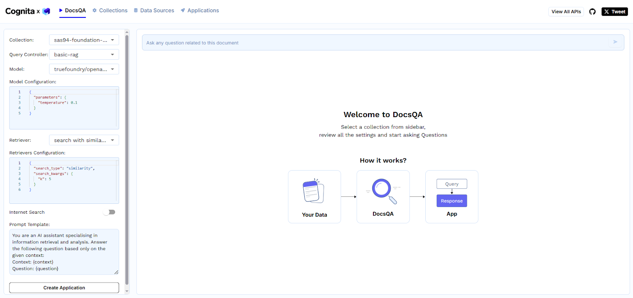The image size is (633, 298).
Task: Open the GitHub repository icon
Action: [x=592, y=11]
